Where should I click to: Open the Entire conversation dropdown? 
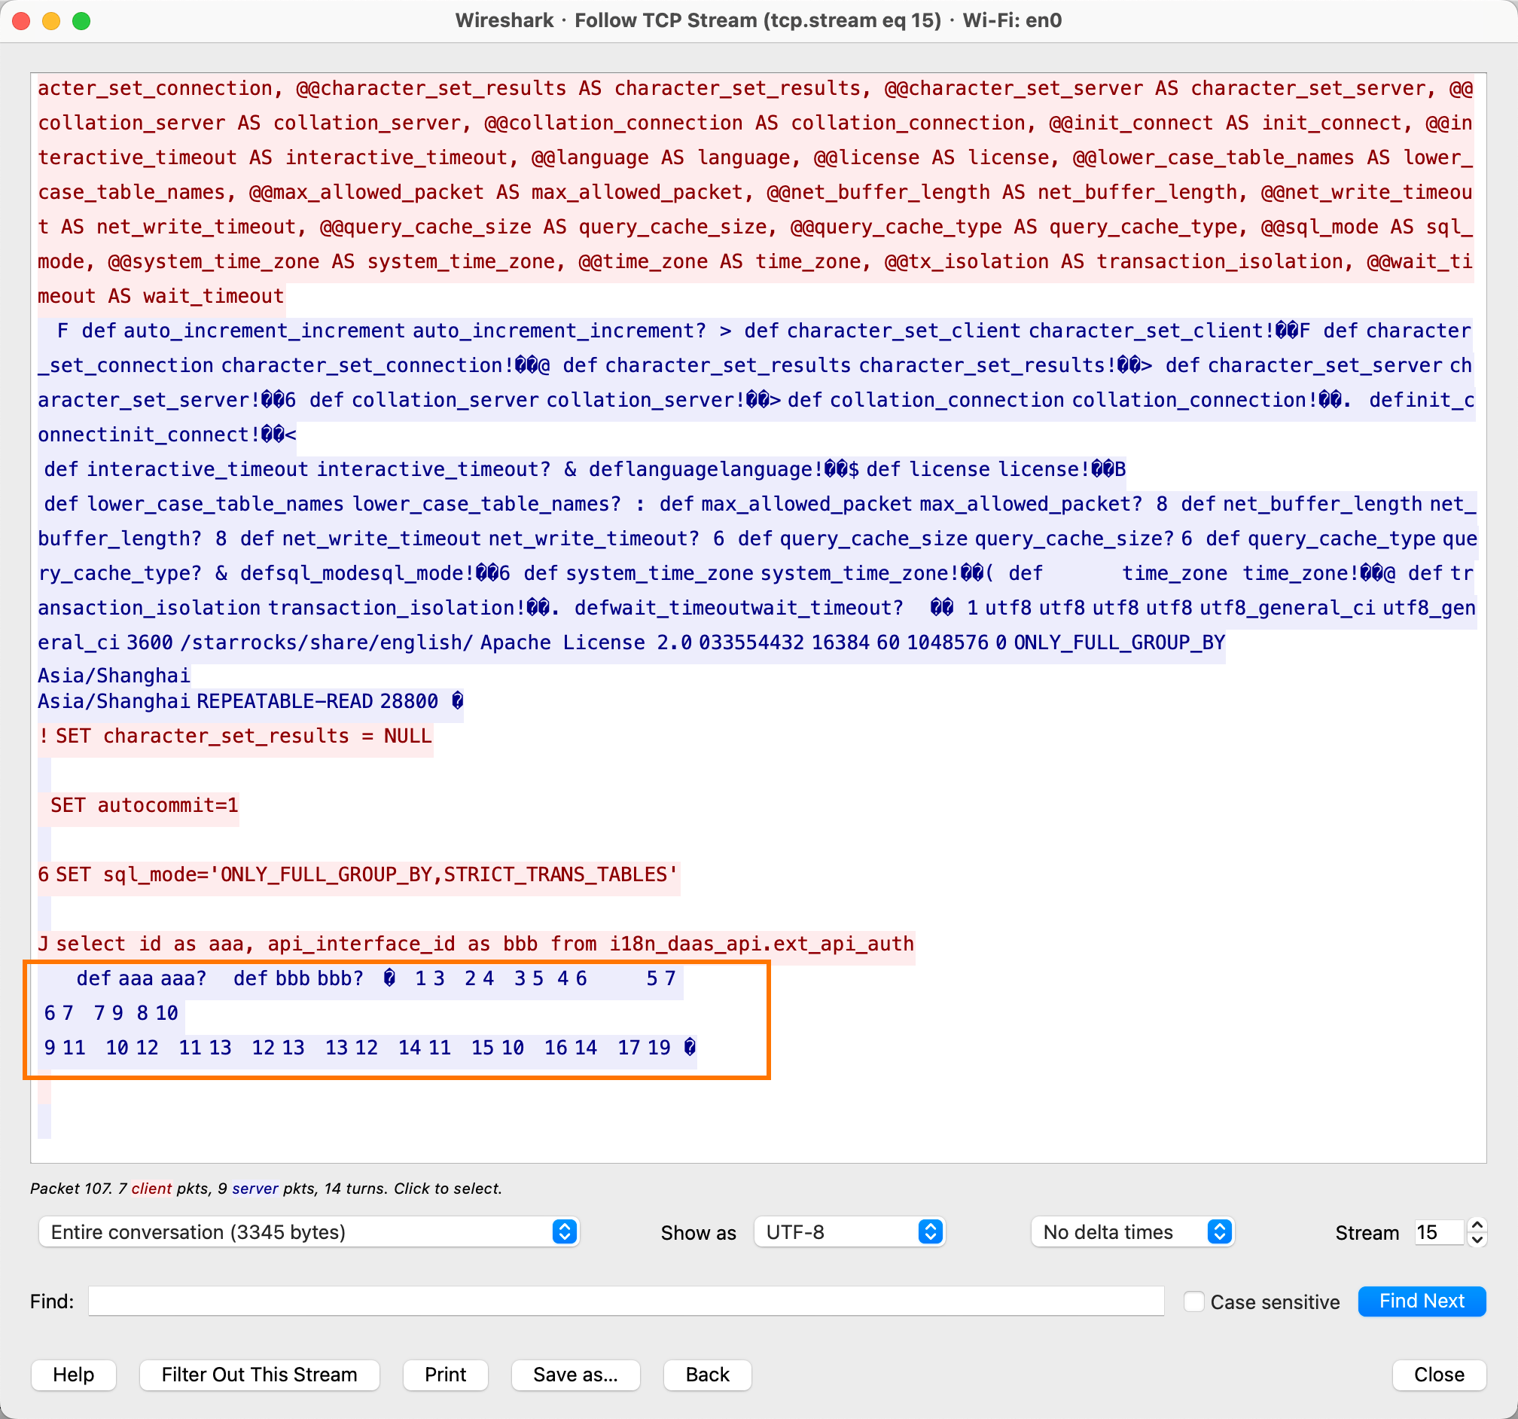pos(309,1232)
